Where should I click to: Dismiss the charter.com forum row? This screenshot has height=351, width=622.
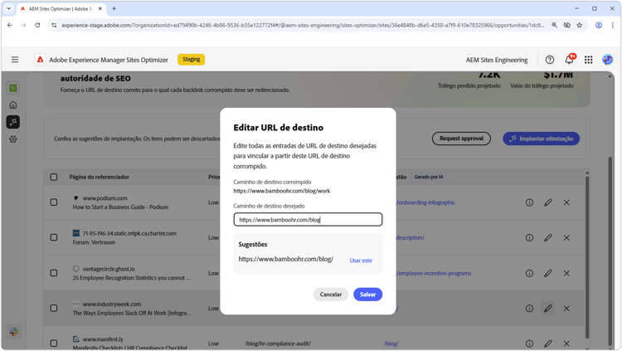(x=566, y=237)
